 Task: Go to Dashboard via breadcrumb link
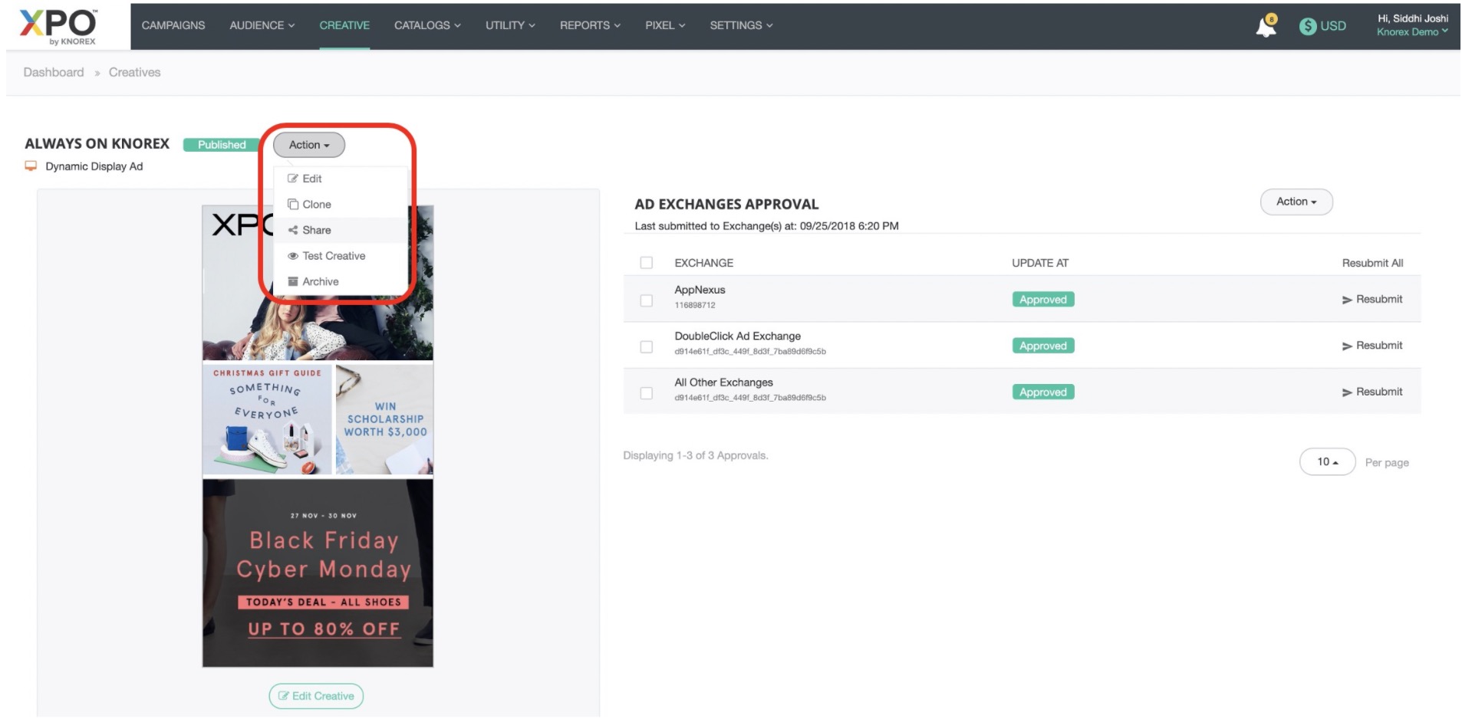[x=54, y=72]
